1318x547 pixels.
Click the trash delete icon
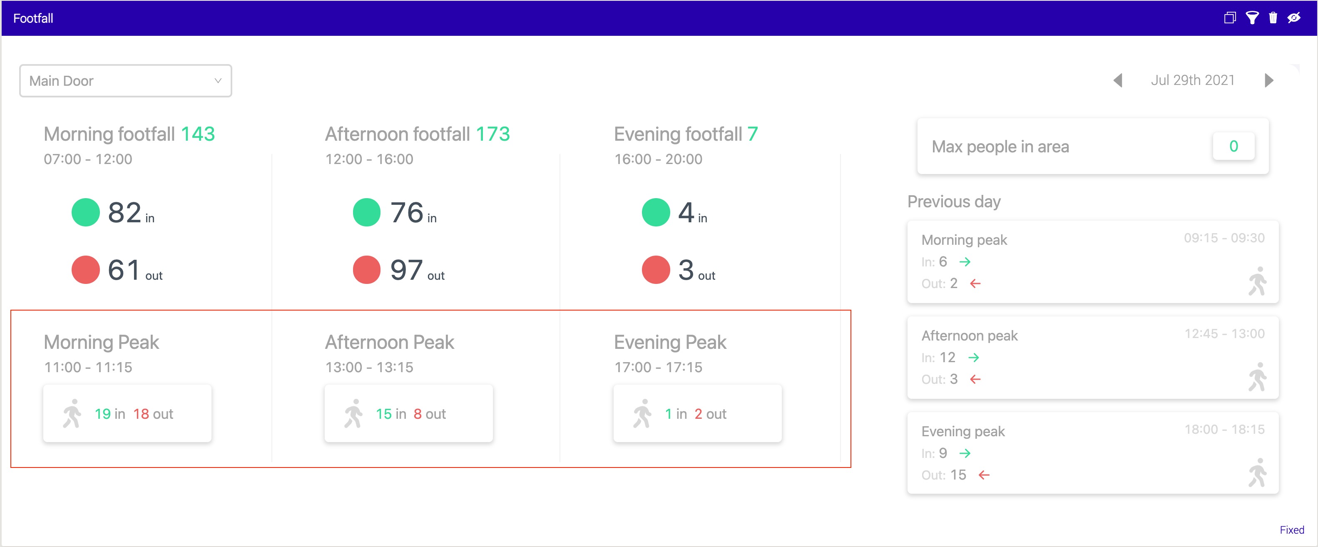(1273, 18)
